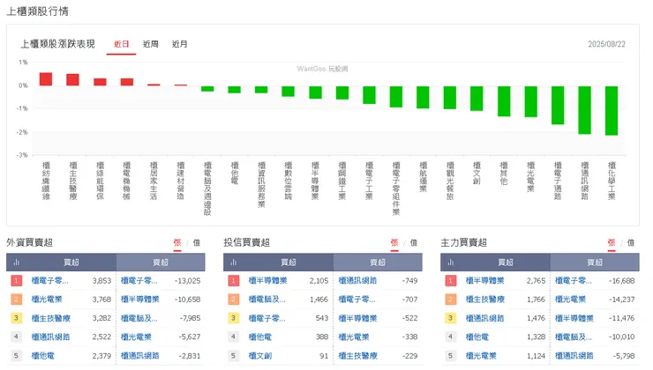Select 張 unit for 主力買賣超

tap(612, 242)
